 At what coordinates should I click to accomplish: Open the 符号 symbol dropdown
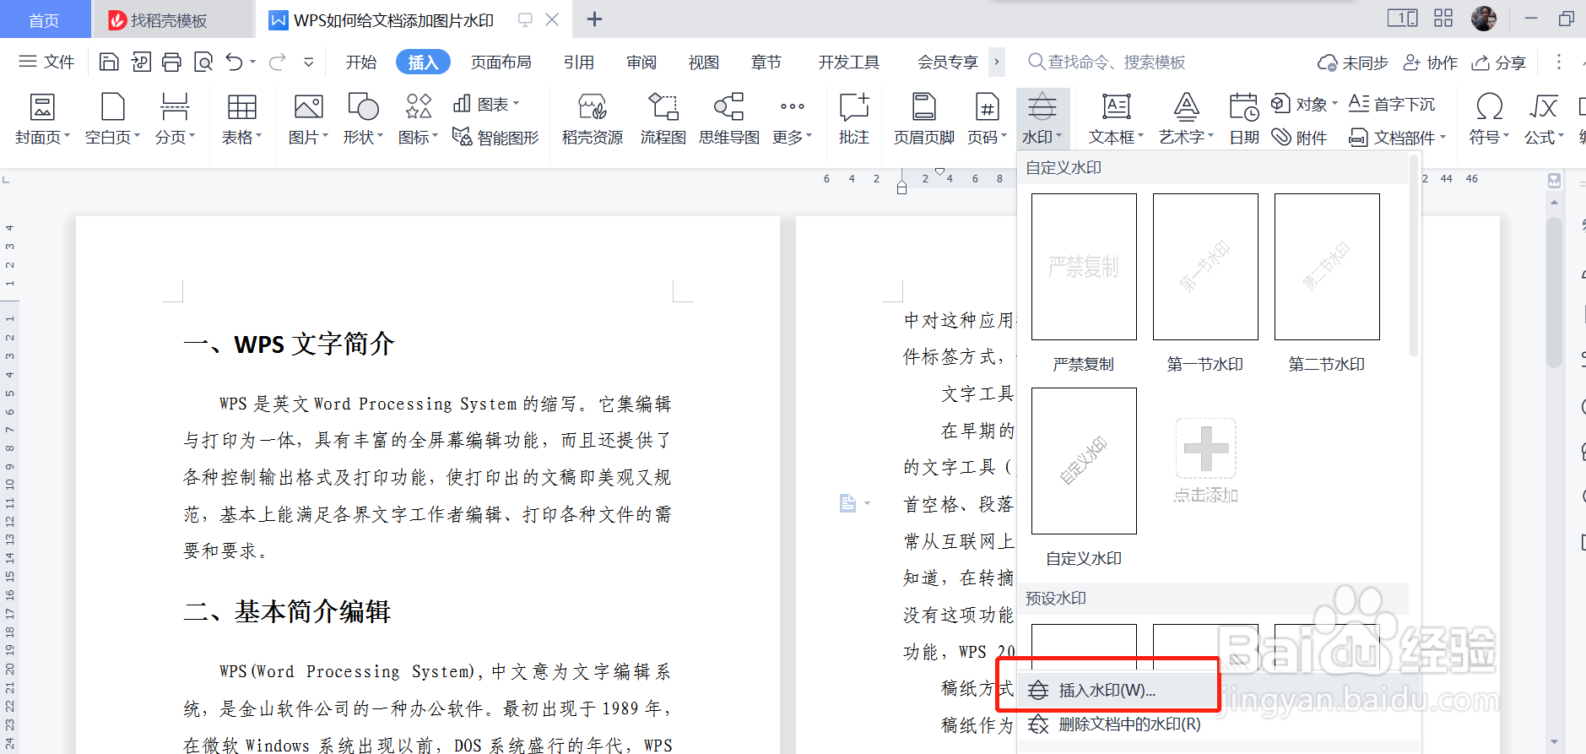[1489, 118]
